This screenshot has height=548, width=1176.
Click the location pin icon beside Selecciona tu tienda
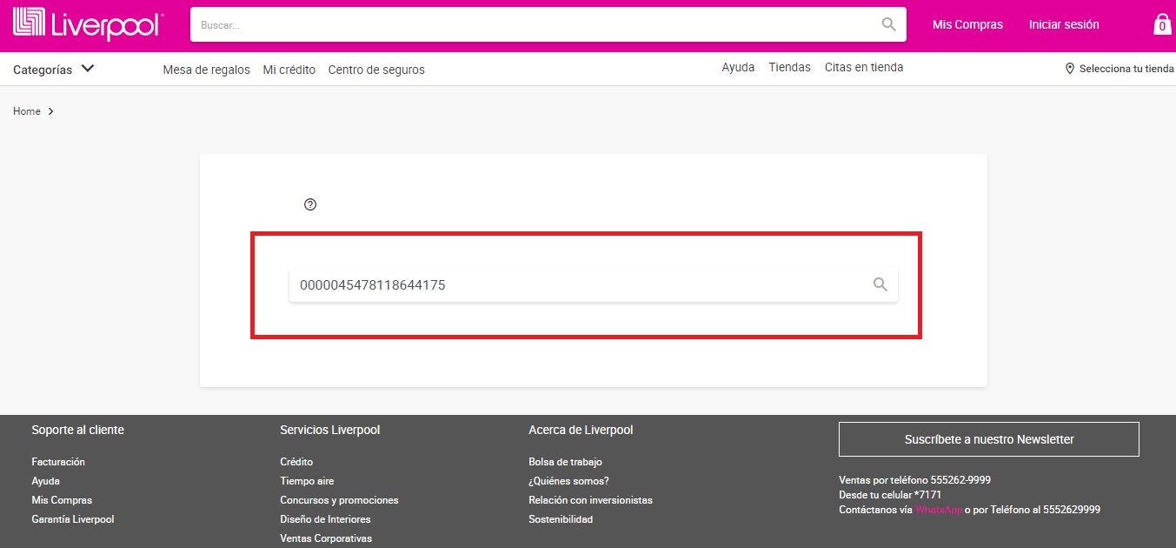coord(1070,69)
